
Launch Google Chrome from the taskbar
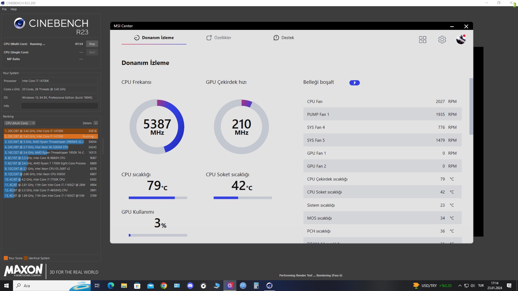tap(163, 286)
